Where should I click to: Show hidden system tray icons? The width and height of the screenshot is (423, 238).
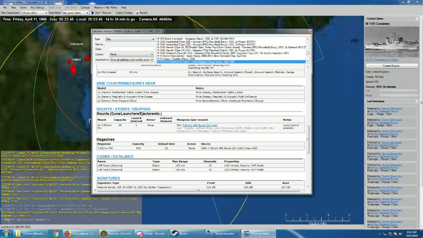380,234
